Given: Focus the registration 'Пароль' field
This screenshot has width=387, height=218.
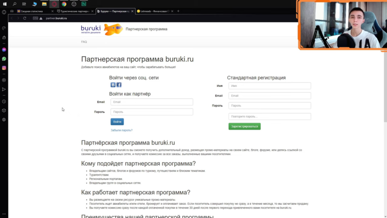Looking at the screenshot, I should tap(270, 106).
